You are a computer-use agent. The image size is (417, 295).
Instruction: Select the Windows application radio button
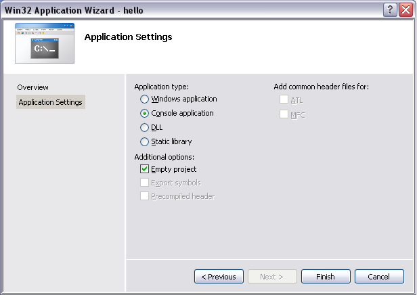144,99
